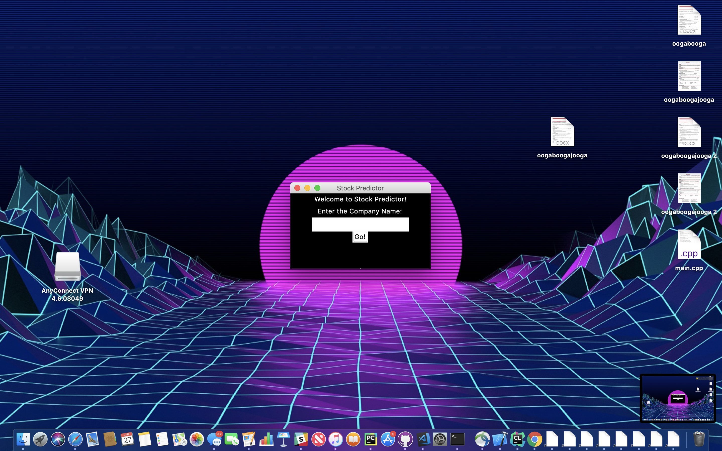Image resolution: width=722 pixels, height=451 pixels.
Task: Click the screenshot preview thumbnail
Action: point(678,398)
